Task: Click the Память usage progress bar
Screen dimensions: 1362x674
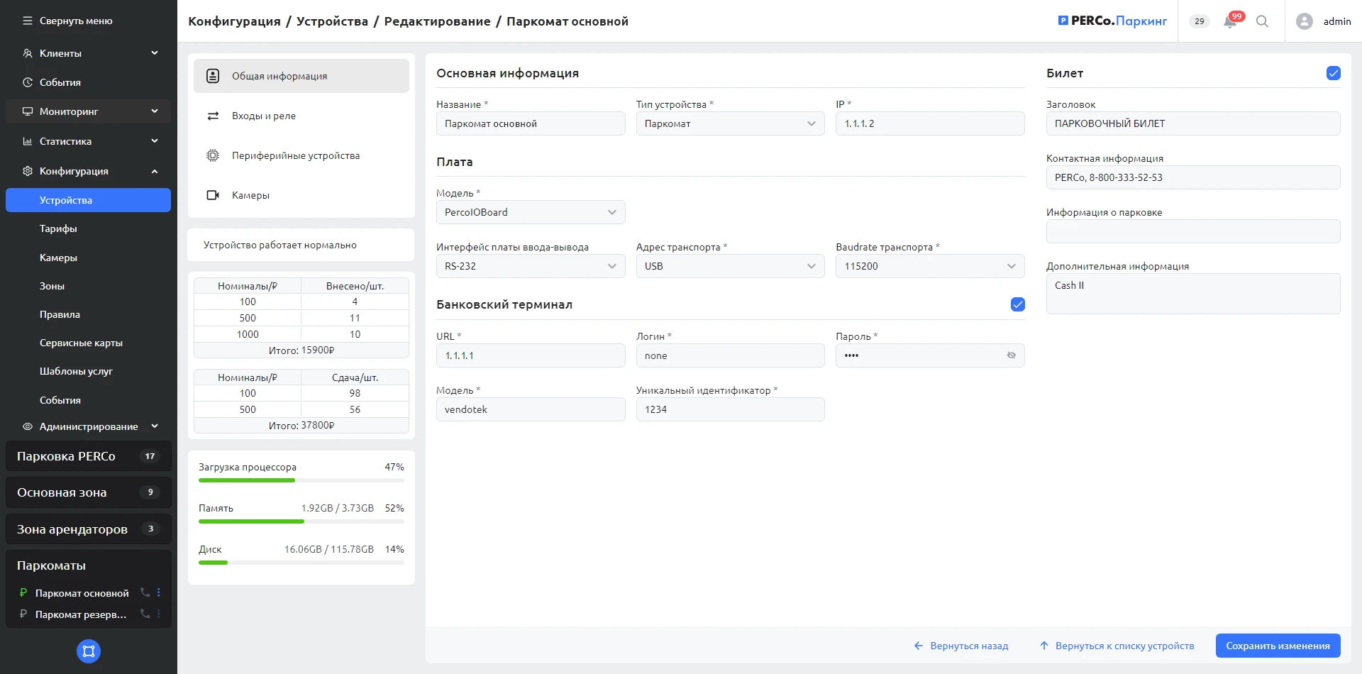Action: [x=301, y=521]
